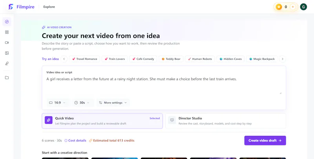Open the G user avatar menu
The height and width of the screenshot is (159, 314).
pos(303,7)
